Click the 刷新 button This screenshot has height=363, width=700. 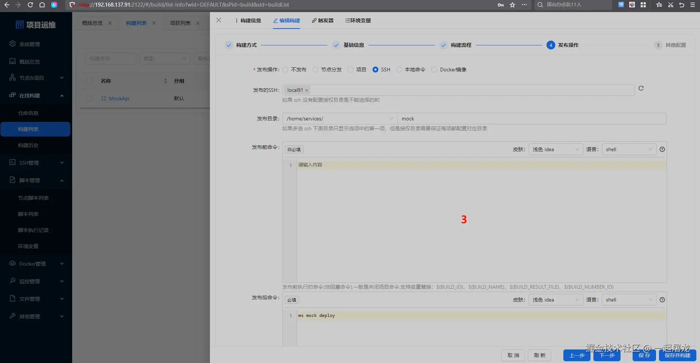(540, 355)
